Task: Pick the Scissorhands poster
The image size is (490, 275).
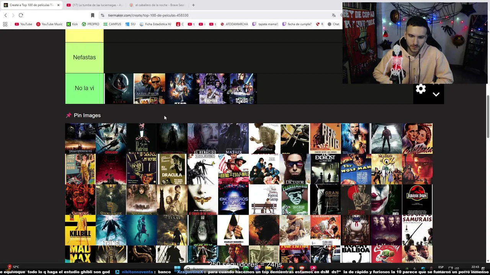Action: (x=203, y=169)
